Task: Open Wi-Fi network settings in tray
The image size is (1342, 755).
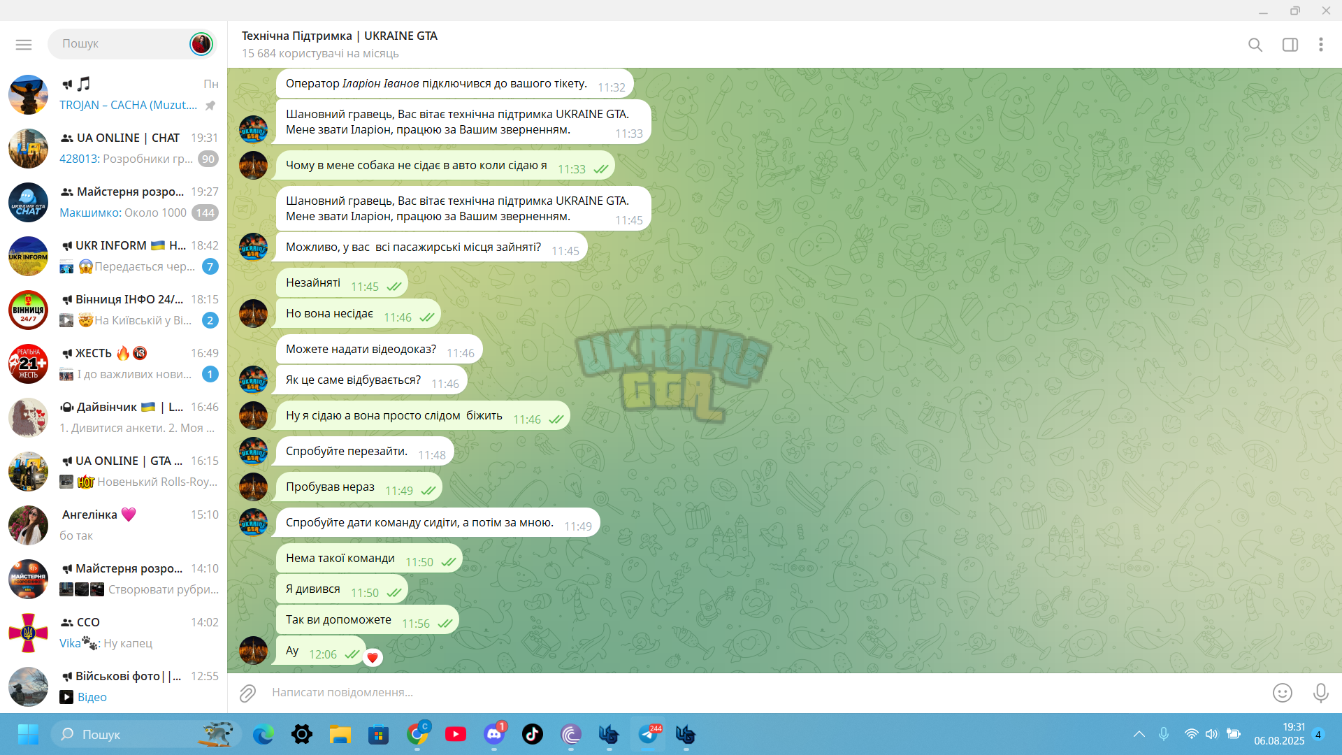Action: 1191,734
